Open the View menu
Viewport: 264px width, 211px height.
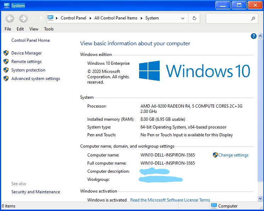pos(34,29)
